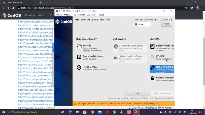Go forward in Chrome browser
This screenshot has width=205, height=115.
coord(8,8)
